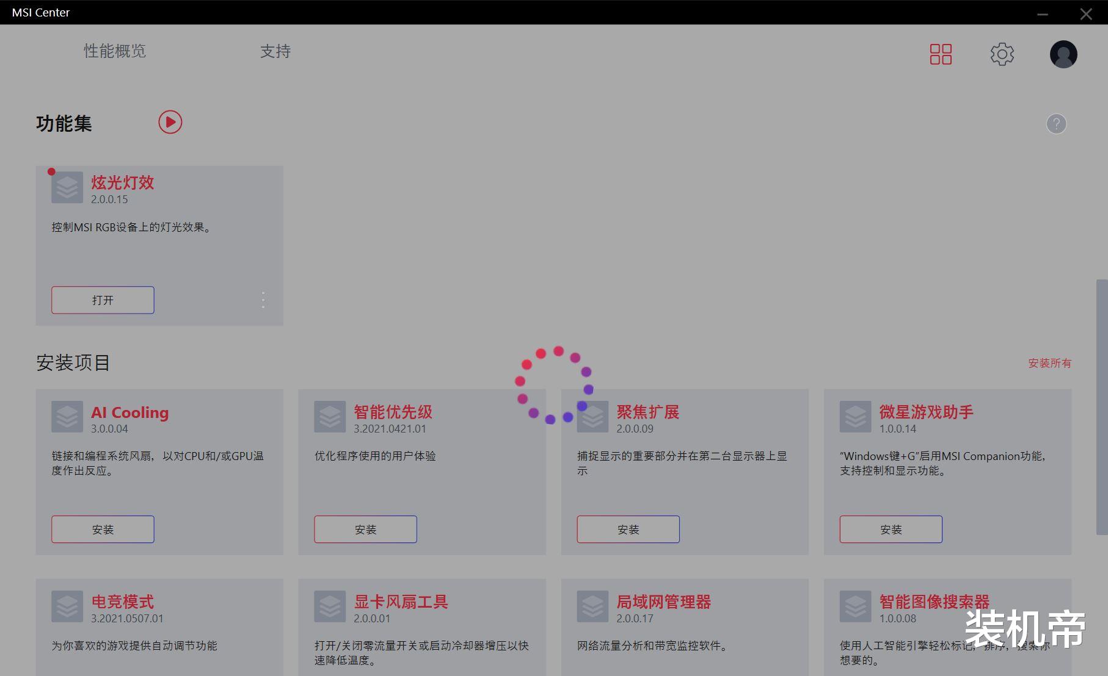Select the 智能图像搜索器 icon
Viewport: 1108px width, 676px height.
click(x=855, y=606)
